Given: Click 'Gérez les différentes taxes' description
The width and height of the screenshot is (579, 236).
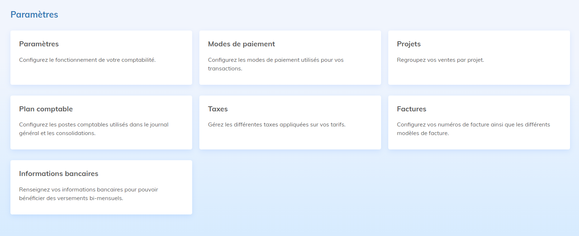Looking at the screenshot, I should (x=276, y=125).
